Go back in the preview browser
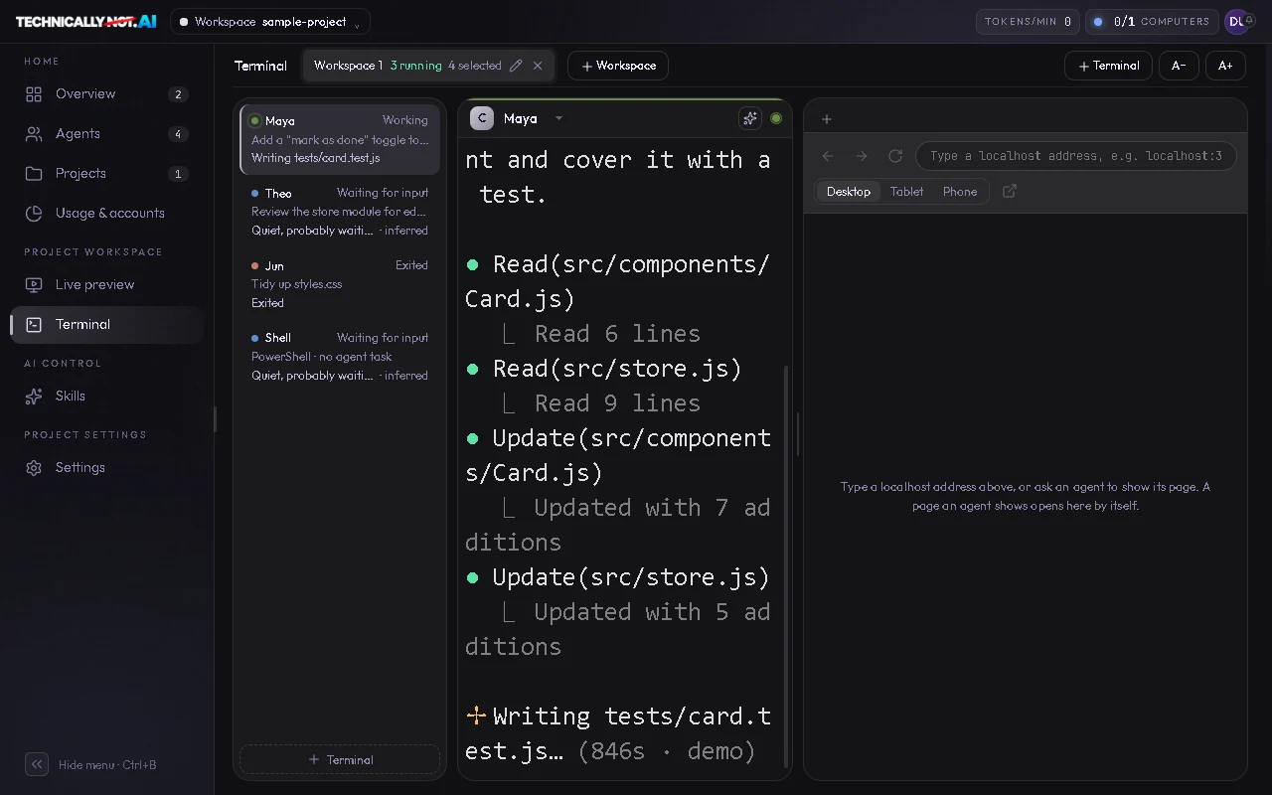1272x795 pixels. point(828,156)
